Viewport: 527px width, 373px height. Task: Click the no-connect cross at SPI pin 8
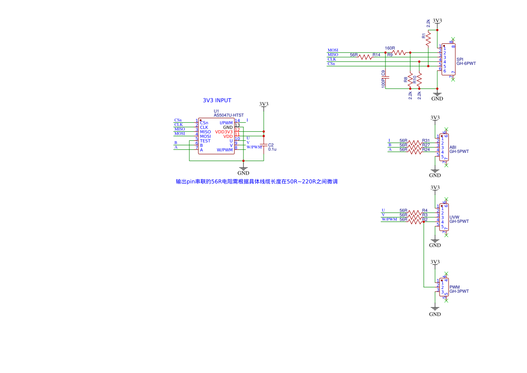[453, 39]
